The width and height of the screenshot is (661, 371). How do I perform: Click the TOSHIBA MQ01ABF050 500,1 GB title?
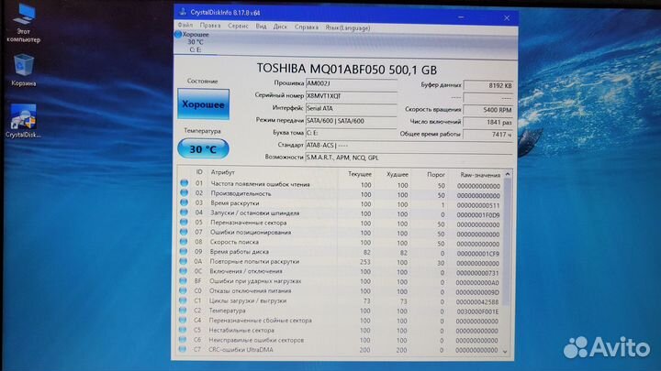tap(347, 69)
